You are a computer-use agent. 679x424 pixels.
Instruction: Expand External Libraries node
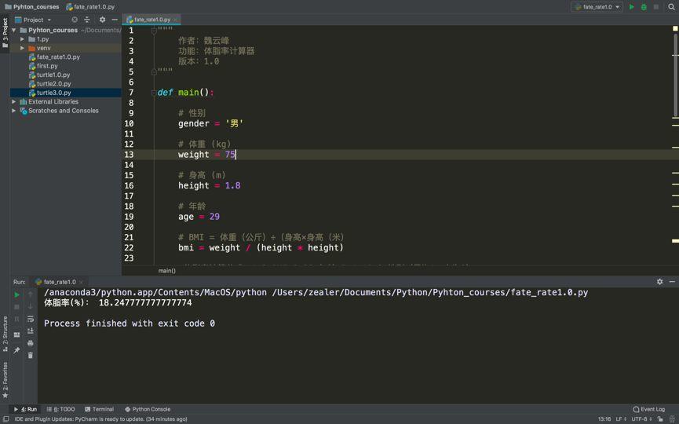coord(14,101)
